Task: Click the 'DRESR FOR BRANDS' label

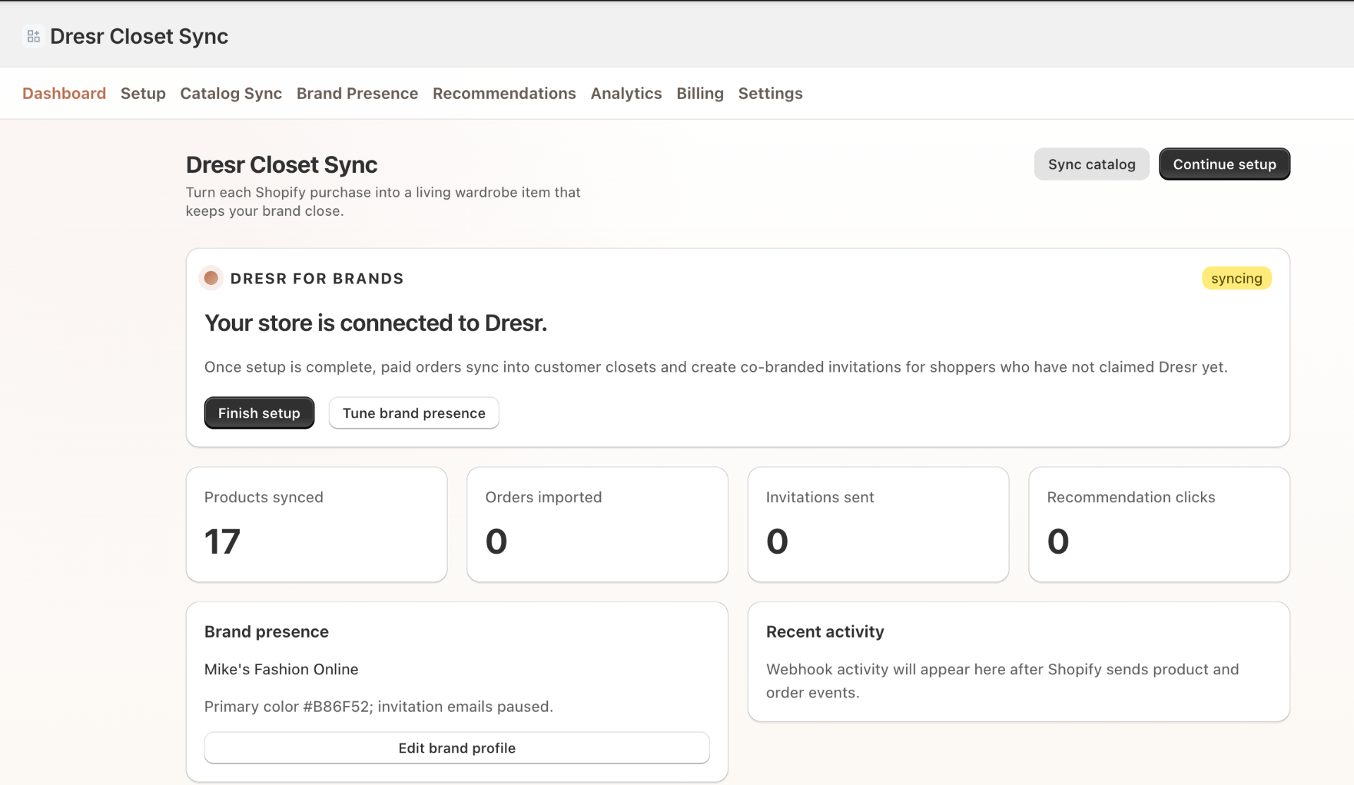Action: point(317,279)
